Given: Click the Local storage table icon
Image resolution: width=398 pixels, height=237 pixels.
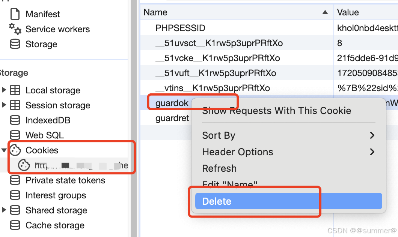Looking at the screenshot, I should point(15,90).
